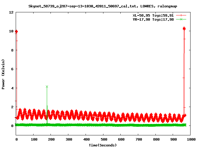197x148 pixels.
Task: Click the legend entry 'XL-58.95 Tsys:59.91'
Action: tap(153, 15)
